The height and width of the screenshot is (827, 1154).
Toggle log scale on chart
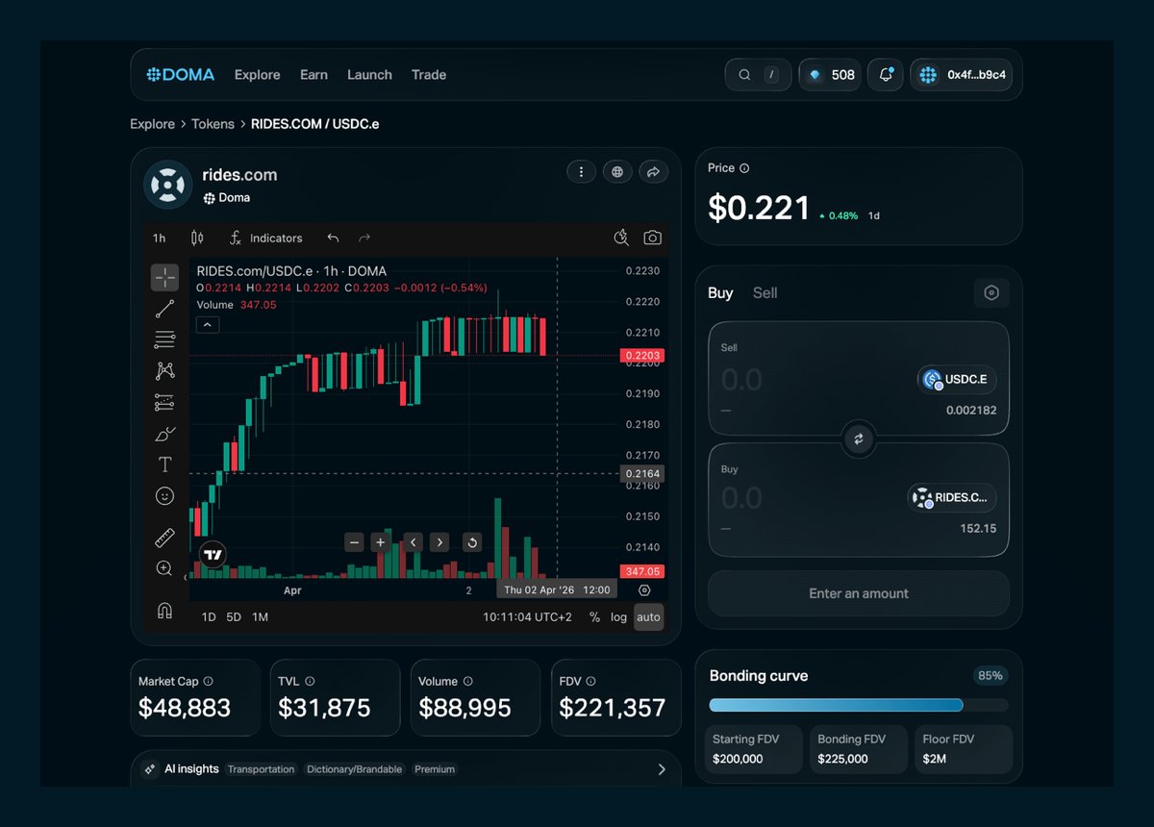[x=618, y=617]
